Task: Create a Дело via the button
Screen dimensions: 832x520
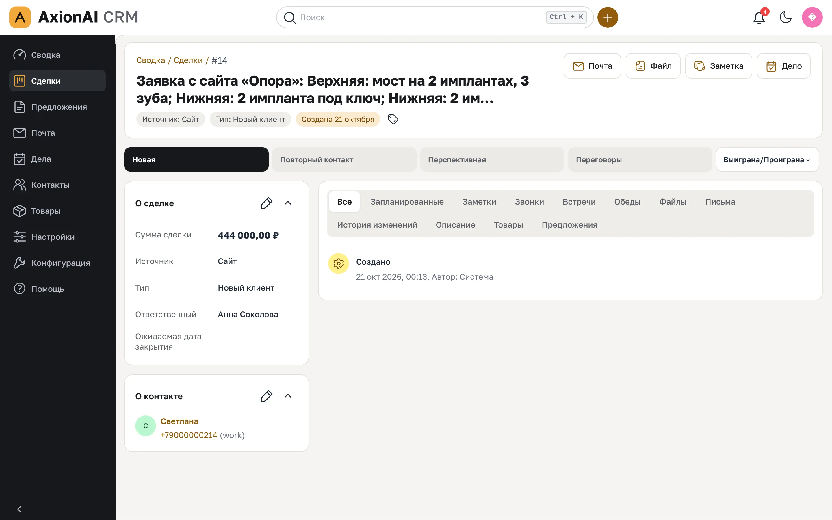Action: [783, 66]
